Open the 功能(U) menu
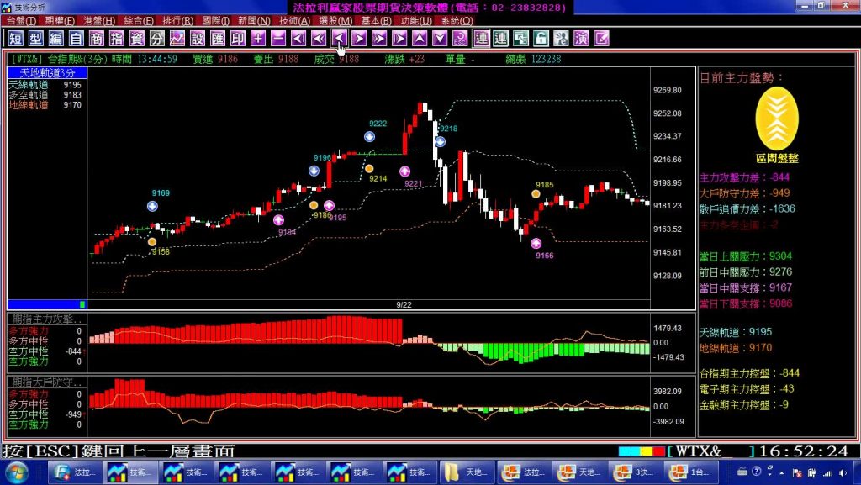This screenshot has height=485, width=861. coord(415,20)
